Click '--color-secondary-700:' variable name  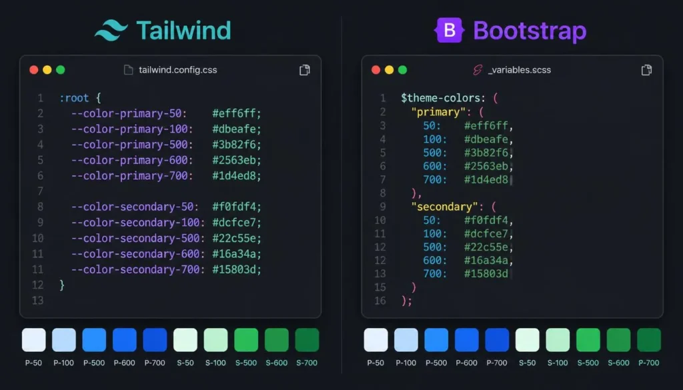pyautogui.click(x=138, y=269)
